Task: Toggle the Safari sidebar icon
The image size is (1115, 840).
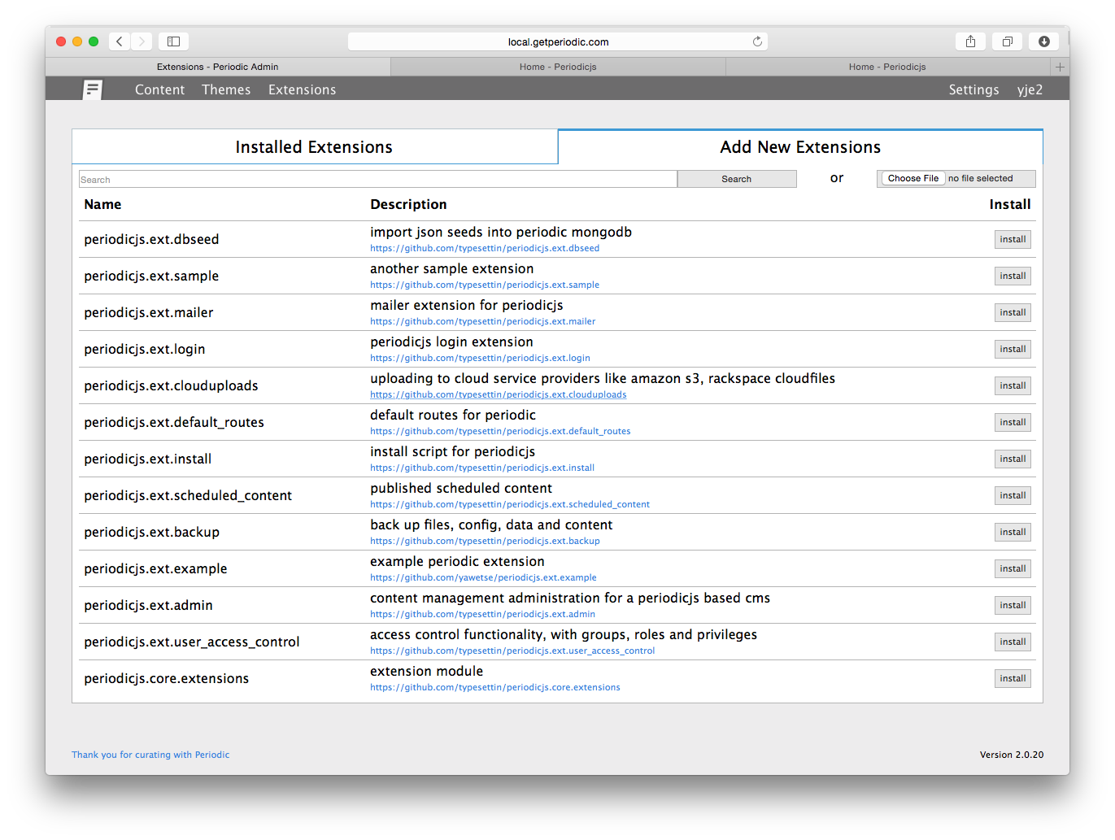Action: (173, 41)
